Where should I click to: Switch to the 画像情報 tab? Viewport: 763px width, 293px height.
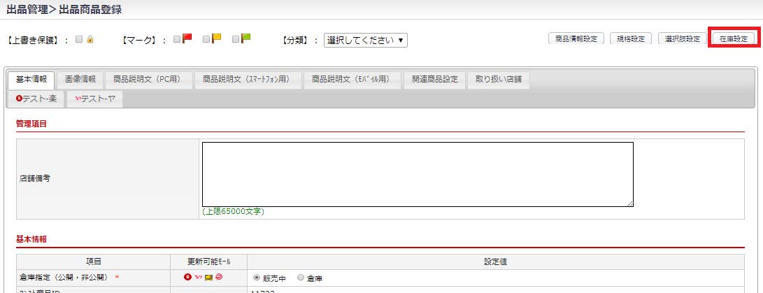(80, 80)
